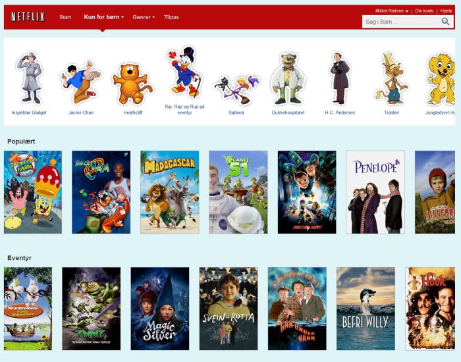Go to the Start menu item
This screenshot has width=461, height=362.
(x=65, y=17)
